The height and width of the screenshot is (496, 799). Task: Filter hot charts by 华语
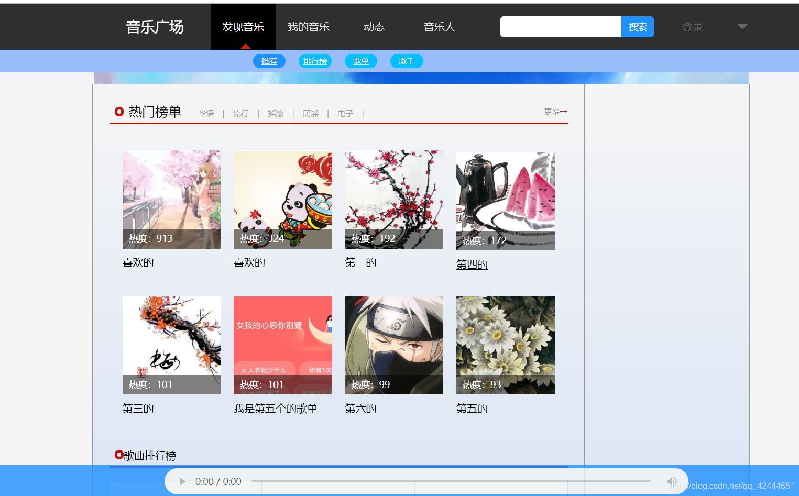(206, 113)
